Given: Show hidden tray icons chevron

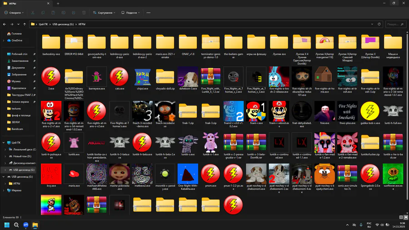Looking at the screenshot, I should pos(347,225).
